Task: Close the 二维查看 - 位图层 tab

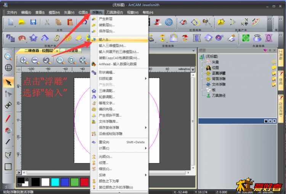Action: [x=57, y=51]
